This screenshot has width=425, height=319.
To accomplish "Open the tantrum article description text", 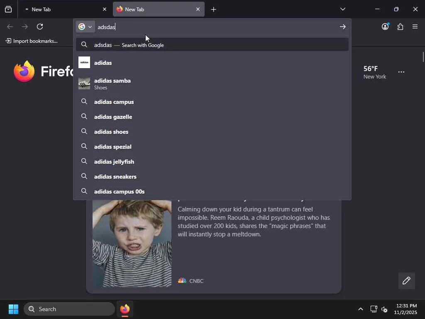I will click(x=254, y=222).
